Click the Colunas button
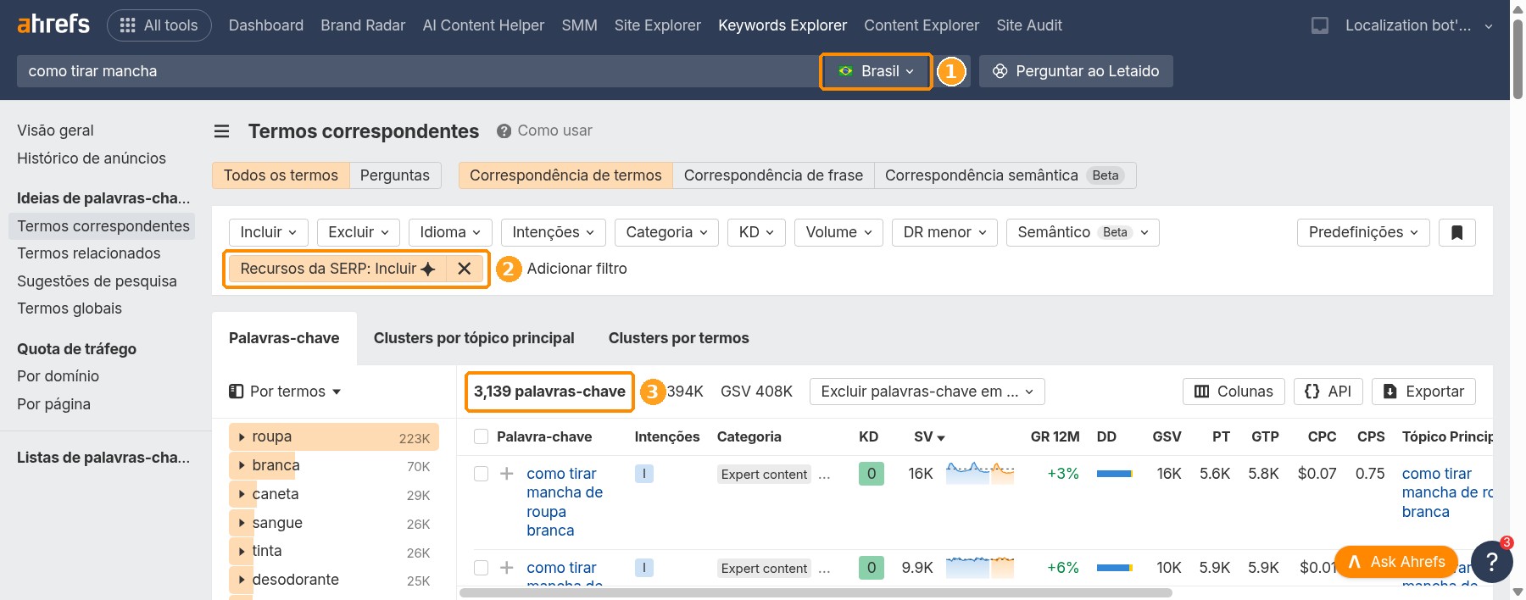The image size is (1526, 600). pyautogui.click(x=1234, y=392)
